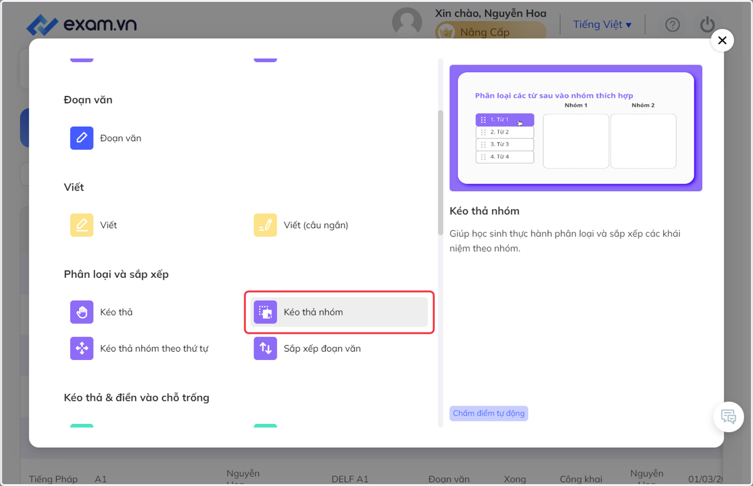Click the Xong status in background table
This screenshot has width=753, height=486.
tap(515, 479)
